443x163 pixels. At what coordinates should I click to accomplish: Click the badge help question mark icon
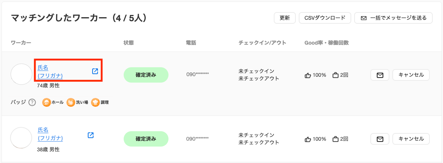(32, 102)
